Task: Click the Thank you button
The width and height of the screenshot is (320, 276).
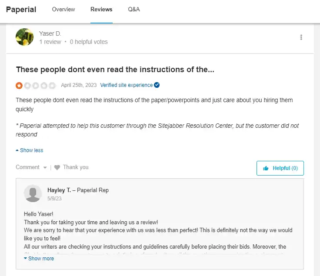Action: coord(71,167)
